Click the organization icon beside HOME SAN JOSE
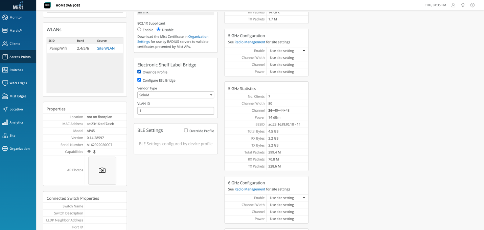Viewport: 484px width, 230px height. pos(47,5)
